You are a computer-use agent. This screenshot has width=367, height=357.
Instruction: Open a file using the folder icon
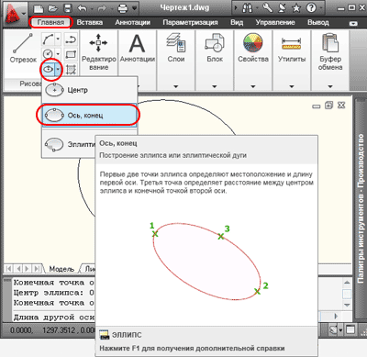[x=53, y=8]
